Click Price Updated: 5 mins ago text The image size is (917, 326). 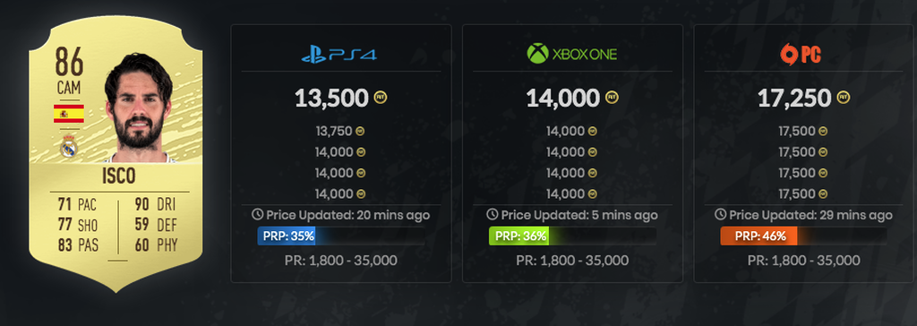click(x=579, y=215)
